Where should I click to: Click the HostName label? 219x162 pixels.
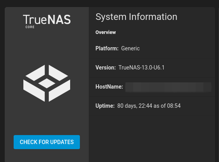pos(109,87)
